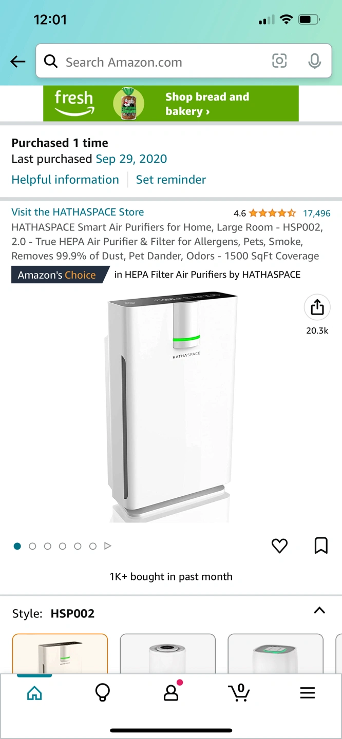Open Helpful information link

click(x=65, y=180)
